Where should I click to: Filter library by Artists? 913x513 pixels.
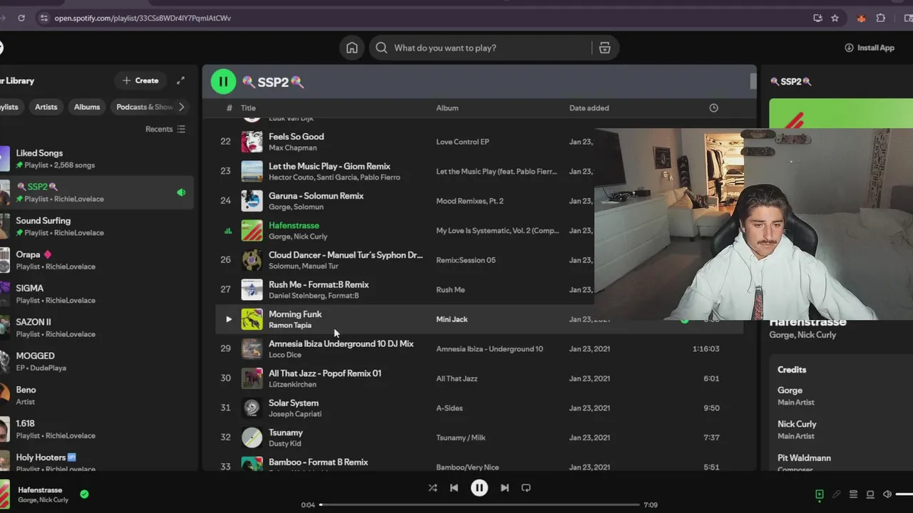click(46, 107)
